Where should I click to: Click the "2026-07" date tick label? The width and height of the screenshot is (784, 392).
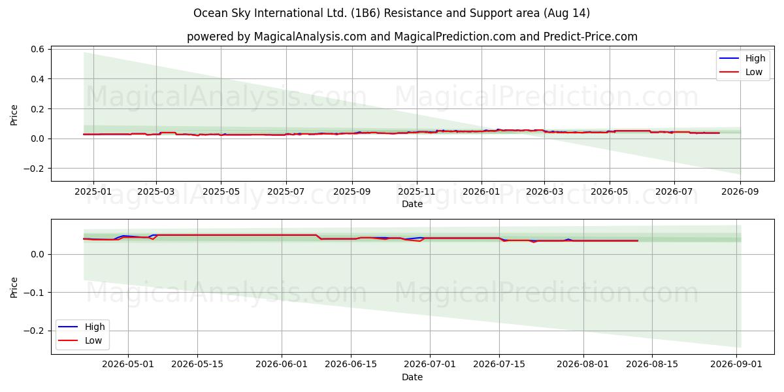(674, 191)
